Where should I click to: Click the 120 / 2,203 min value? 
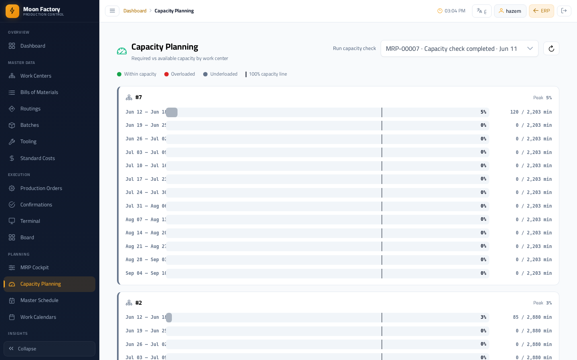(531, 112)
